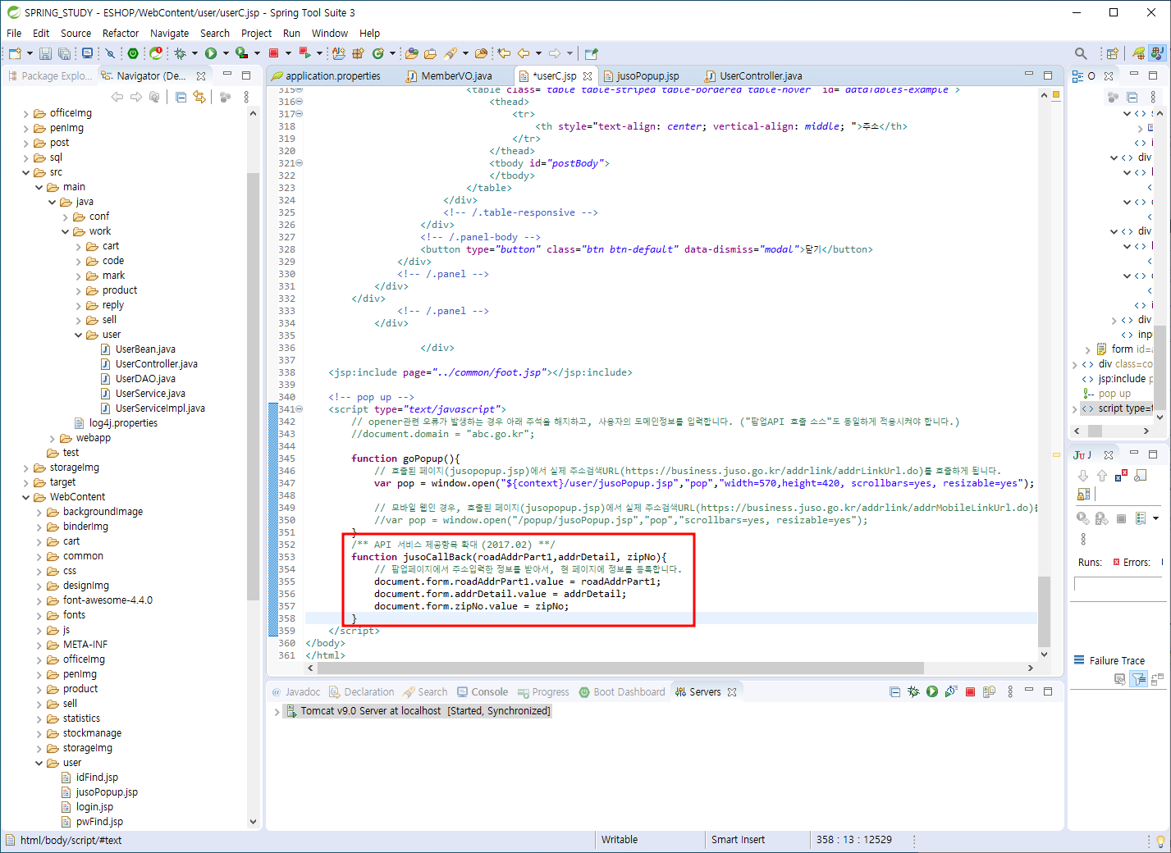Open log4j.properties file in the tree

[x=116, y=423]
